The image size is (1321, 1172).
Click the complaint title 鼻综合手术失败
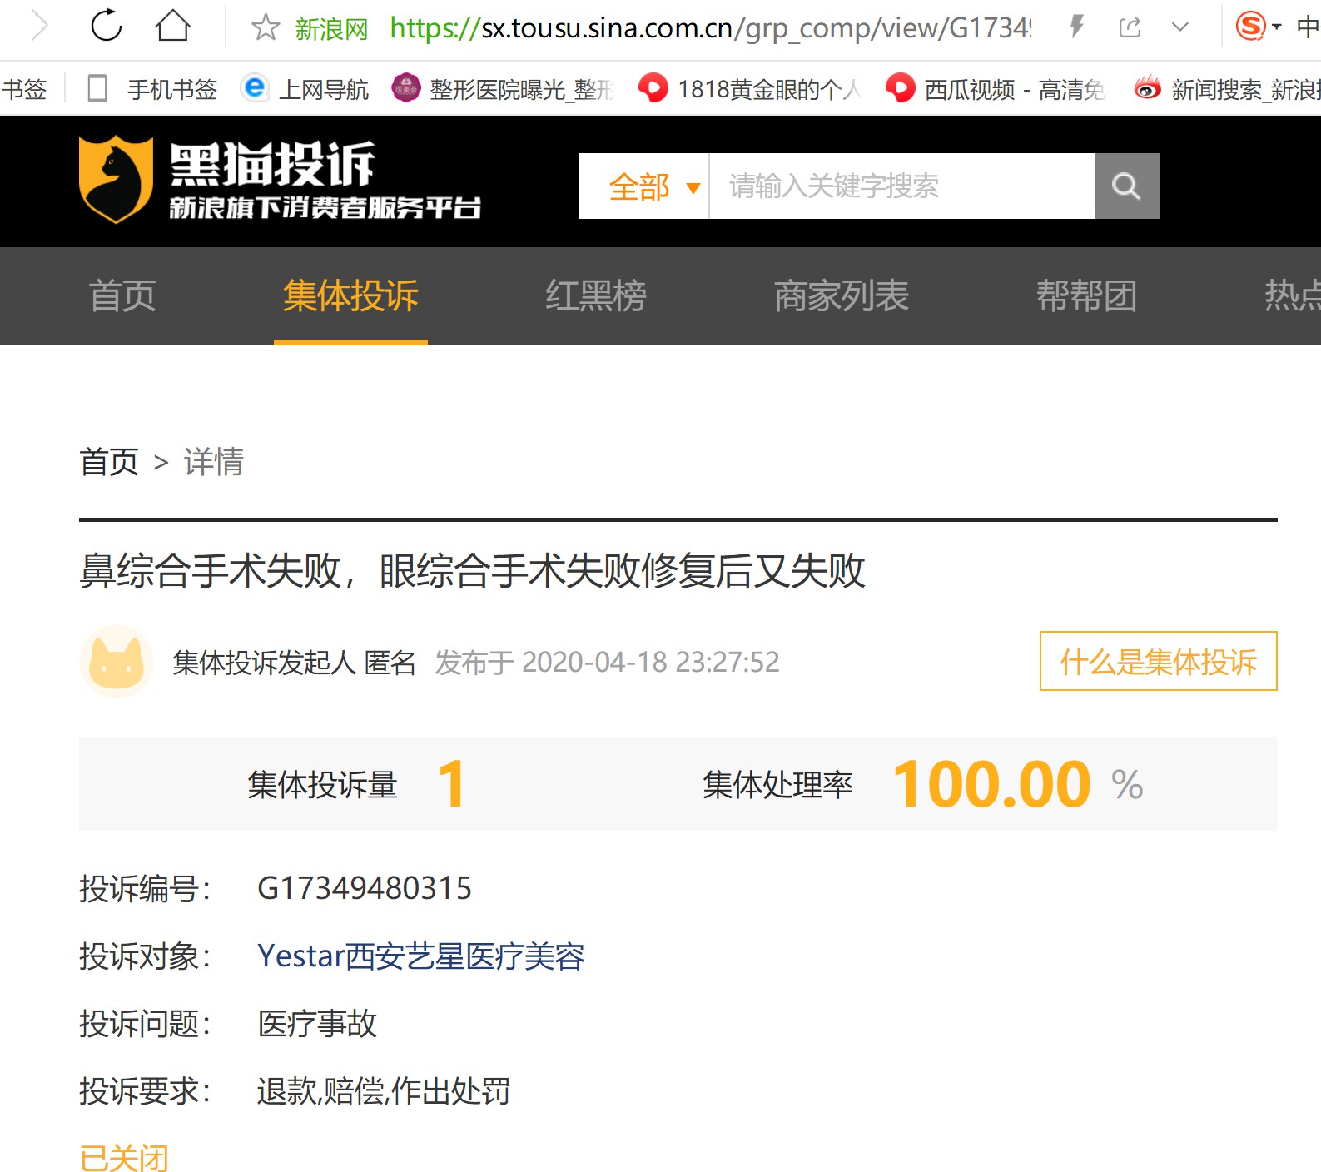click(x=472, y=571)
